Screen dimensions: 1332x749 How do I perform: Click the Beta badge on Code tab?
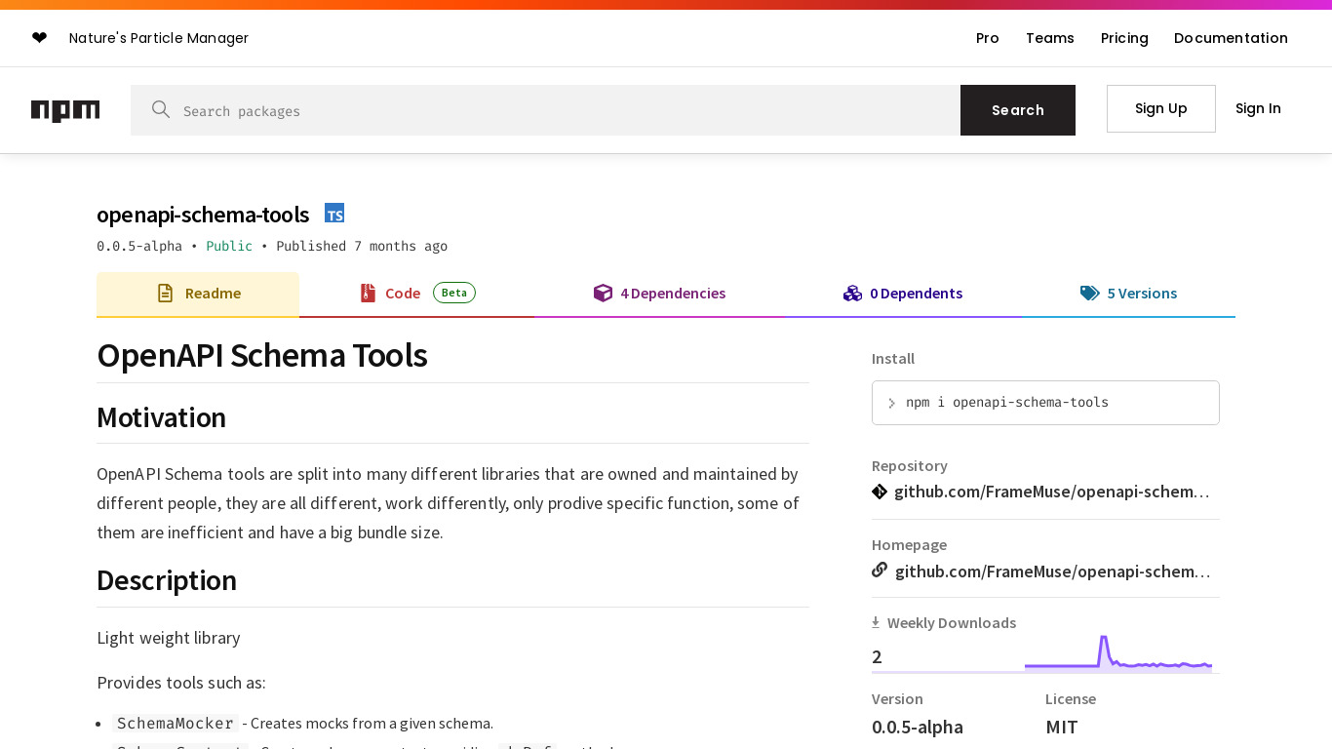tap(454, 293)
